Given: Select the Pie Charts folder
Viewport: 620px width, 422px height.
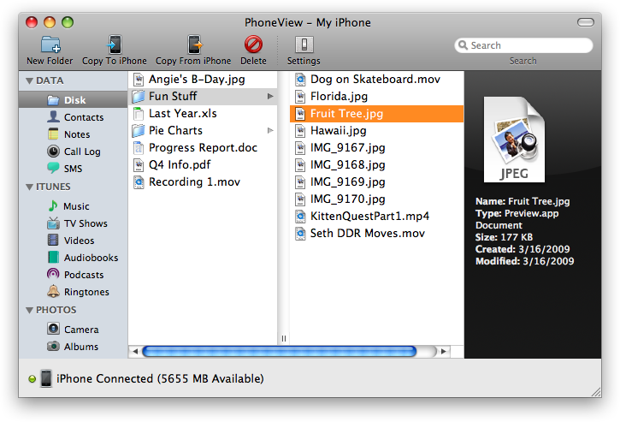Looking at the screenshot, I should coord(203,130).
